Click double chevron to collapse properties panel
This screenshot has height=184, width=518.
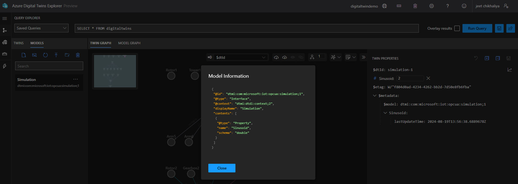364,57
